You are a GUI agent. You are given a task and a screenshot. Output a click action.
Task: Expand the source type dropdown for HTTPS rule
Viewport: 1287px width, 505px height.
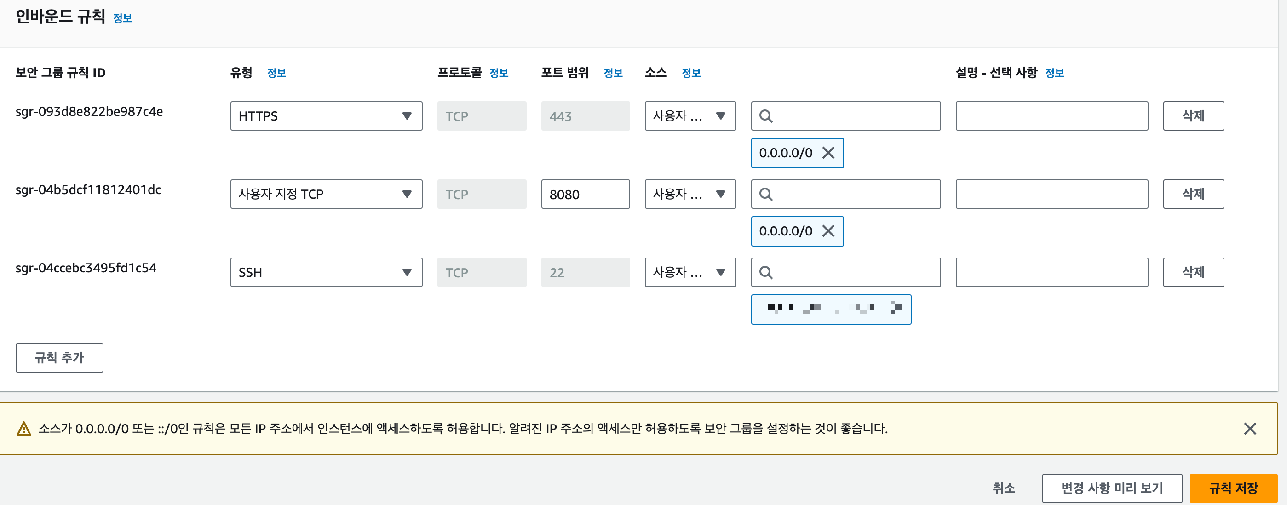point(690,116)
